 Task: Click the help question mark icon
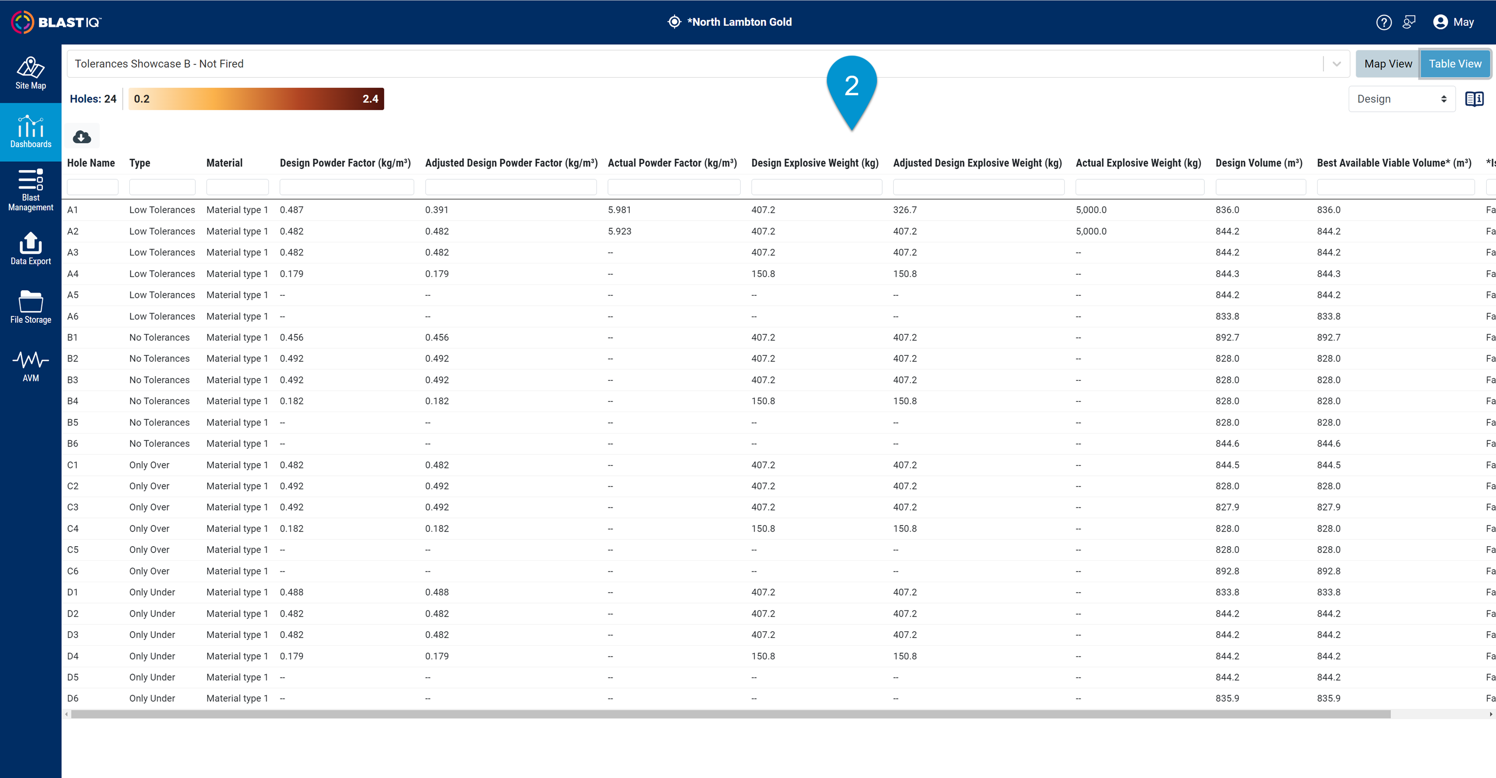pyautogui.click(x=1384, y=22)
